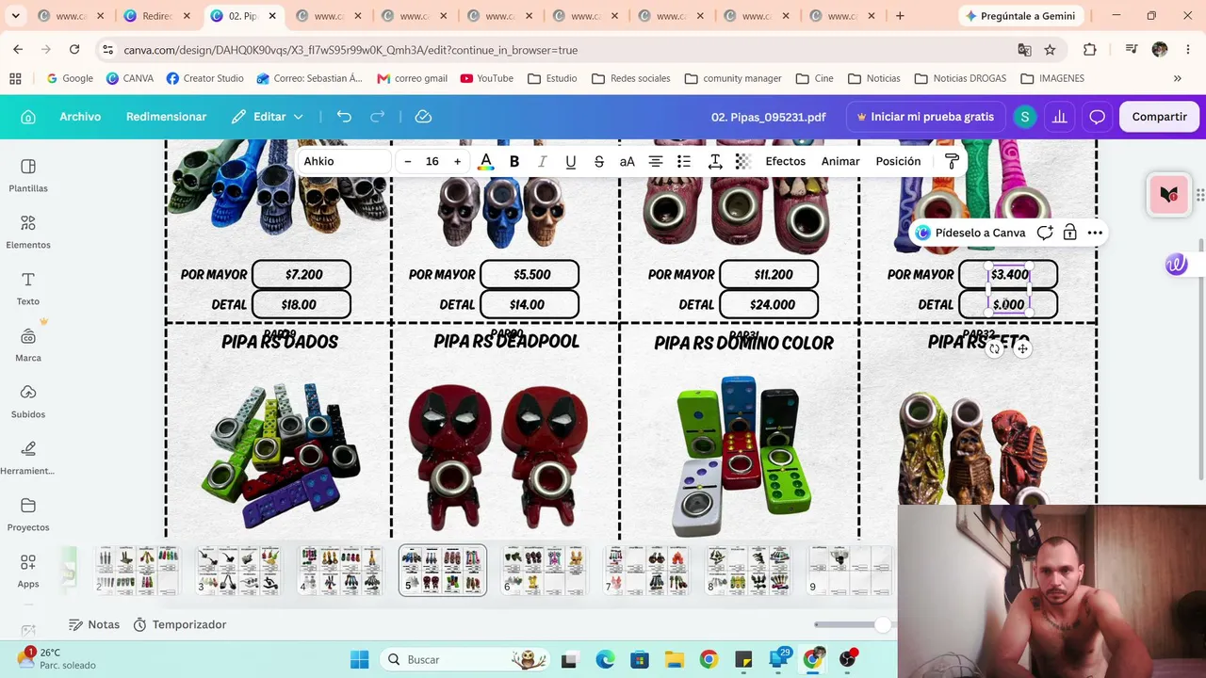Click the font size field showing 16
1206x678 pixels.
tap(432, 162)
